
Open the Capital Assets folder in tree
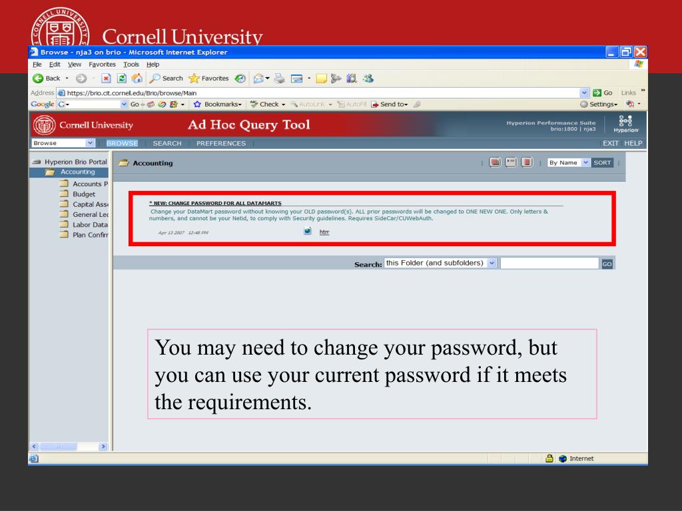click(x=90, y=204)
